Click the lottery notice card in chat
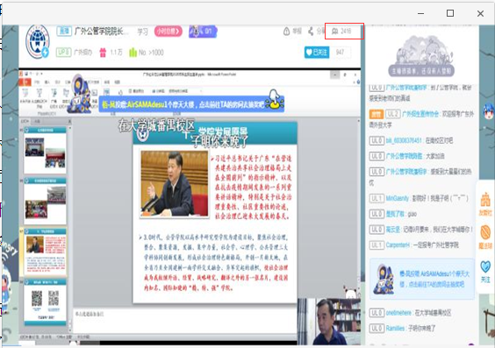Screen dimensions: 495x348 tap(422, 279)
